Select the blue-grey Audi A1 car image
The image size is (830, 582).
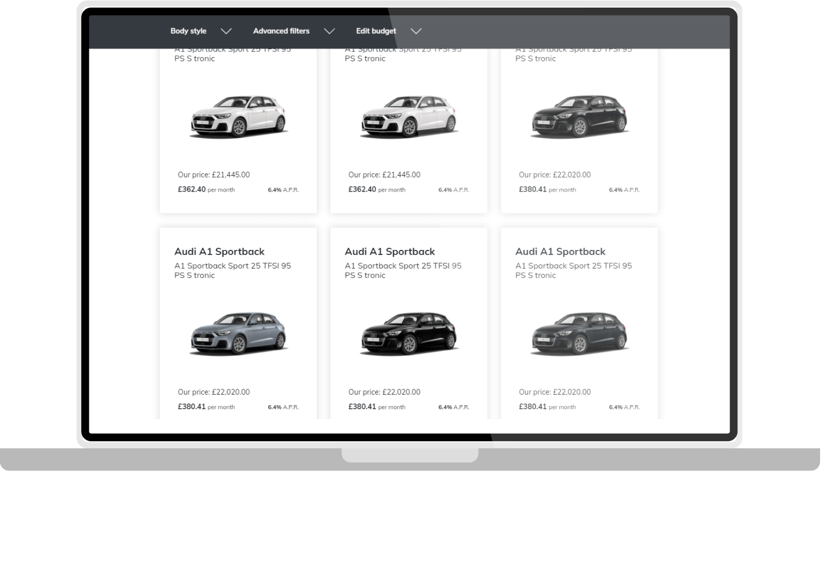(239, 333)
